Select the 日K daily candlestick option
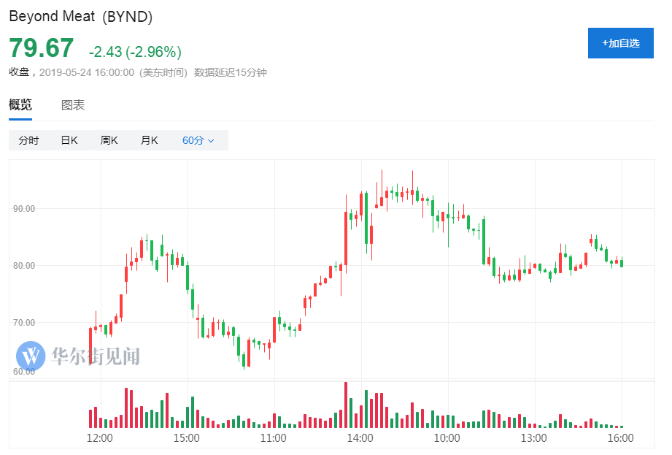Image resolution: width=672 pixels, height=455 pixels. pyautogui.click(x=69, y=140)
